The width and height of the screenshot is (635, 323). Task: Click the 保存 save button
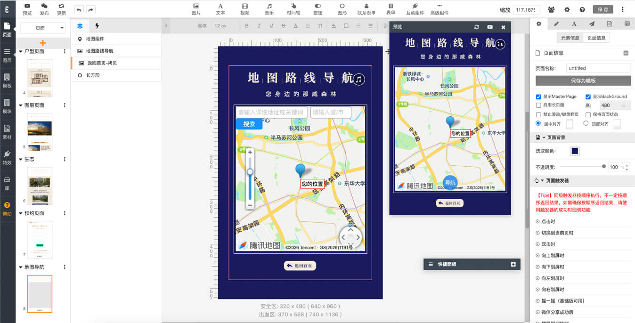(x=603, y=9)
